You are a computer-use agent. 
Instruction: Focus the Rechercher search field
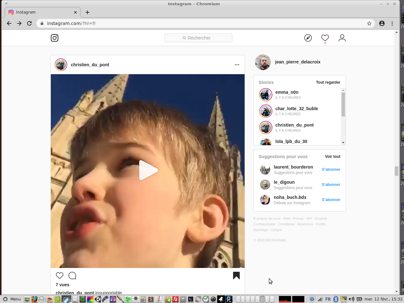tap(198, 38)
